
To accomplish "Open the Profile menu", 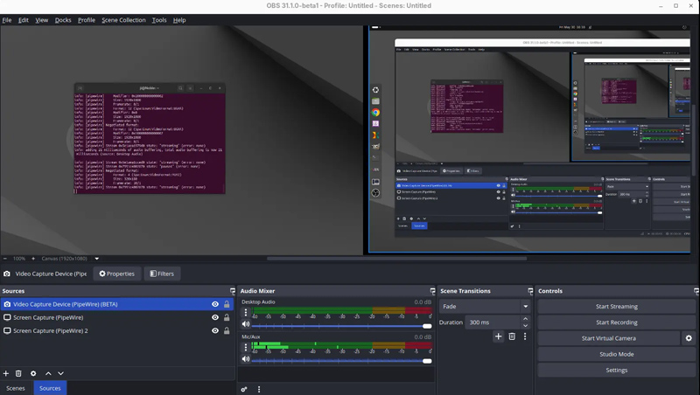I will point(86,20).
